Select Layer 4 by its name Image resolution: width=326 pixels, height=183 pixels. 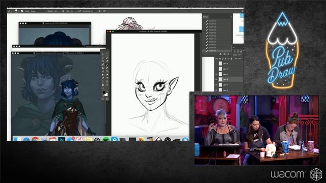226,64
